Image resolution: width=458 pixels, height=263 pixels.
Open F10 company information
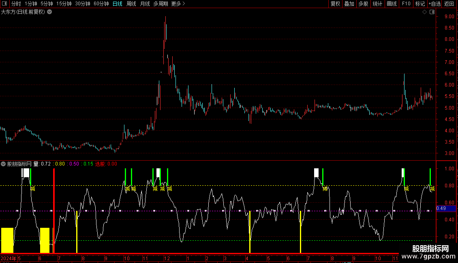pos(406,4)
